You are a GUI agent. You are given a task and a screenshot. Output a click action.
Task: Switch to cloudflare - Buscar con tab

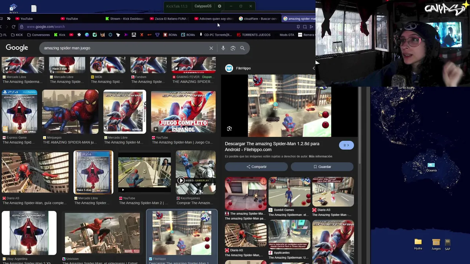tap(258, 19)
